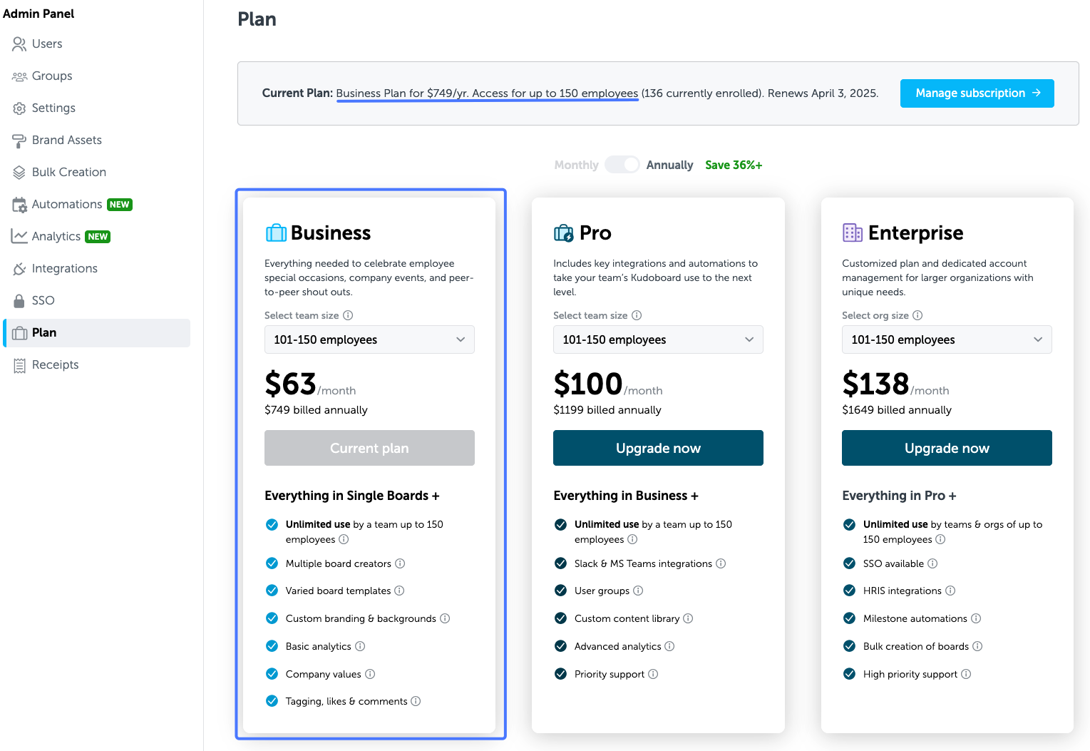
Task: Click the Bulk Creation layers icon
Action: (x=19, y=173)
